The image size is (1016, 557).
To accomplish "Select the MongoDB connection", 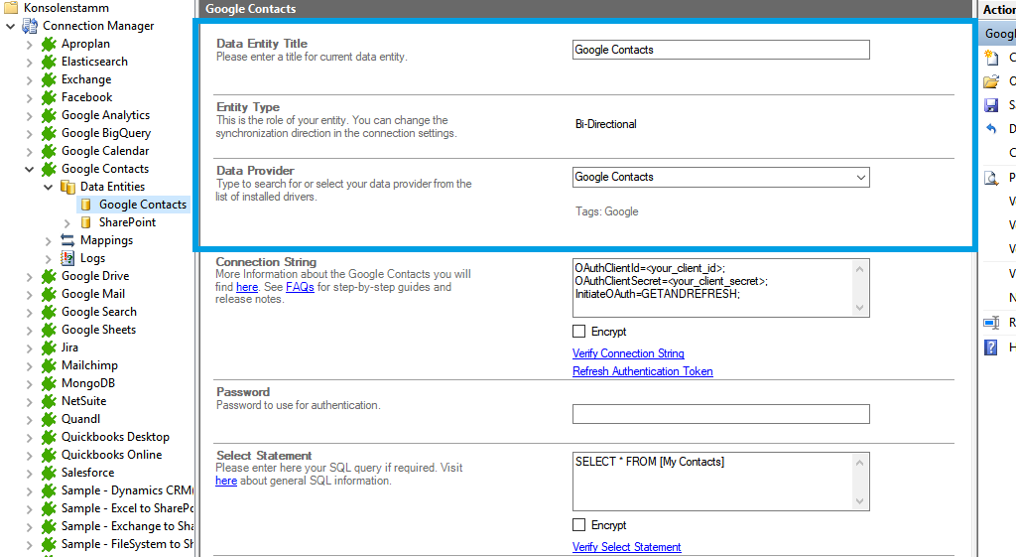I will tap(87, 383).
